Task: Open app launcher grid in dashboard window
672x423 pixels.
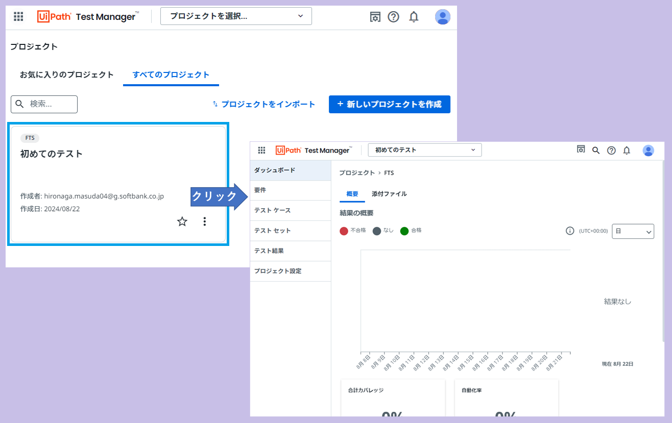Action: coord(262,150)
